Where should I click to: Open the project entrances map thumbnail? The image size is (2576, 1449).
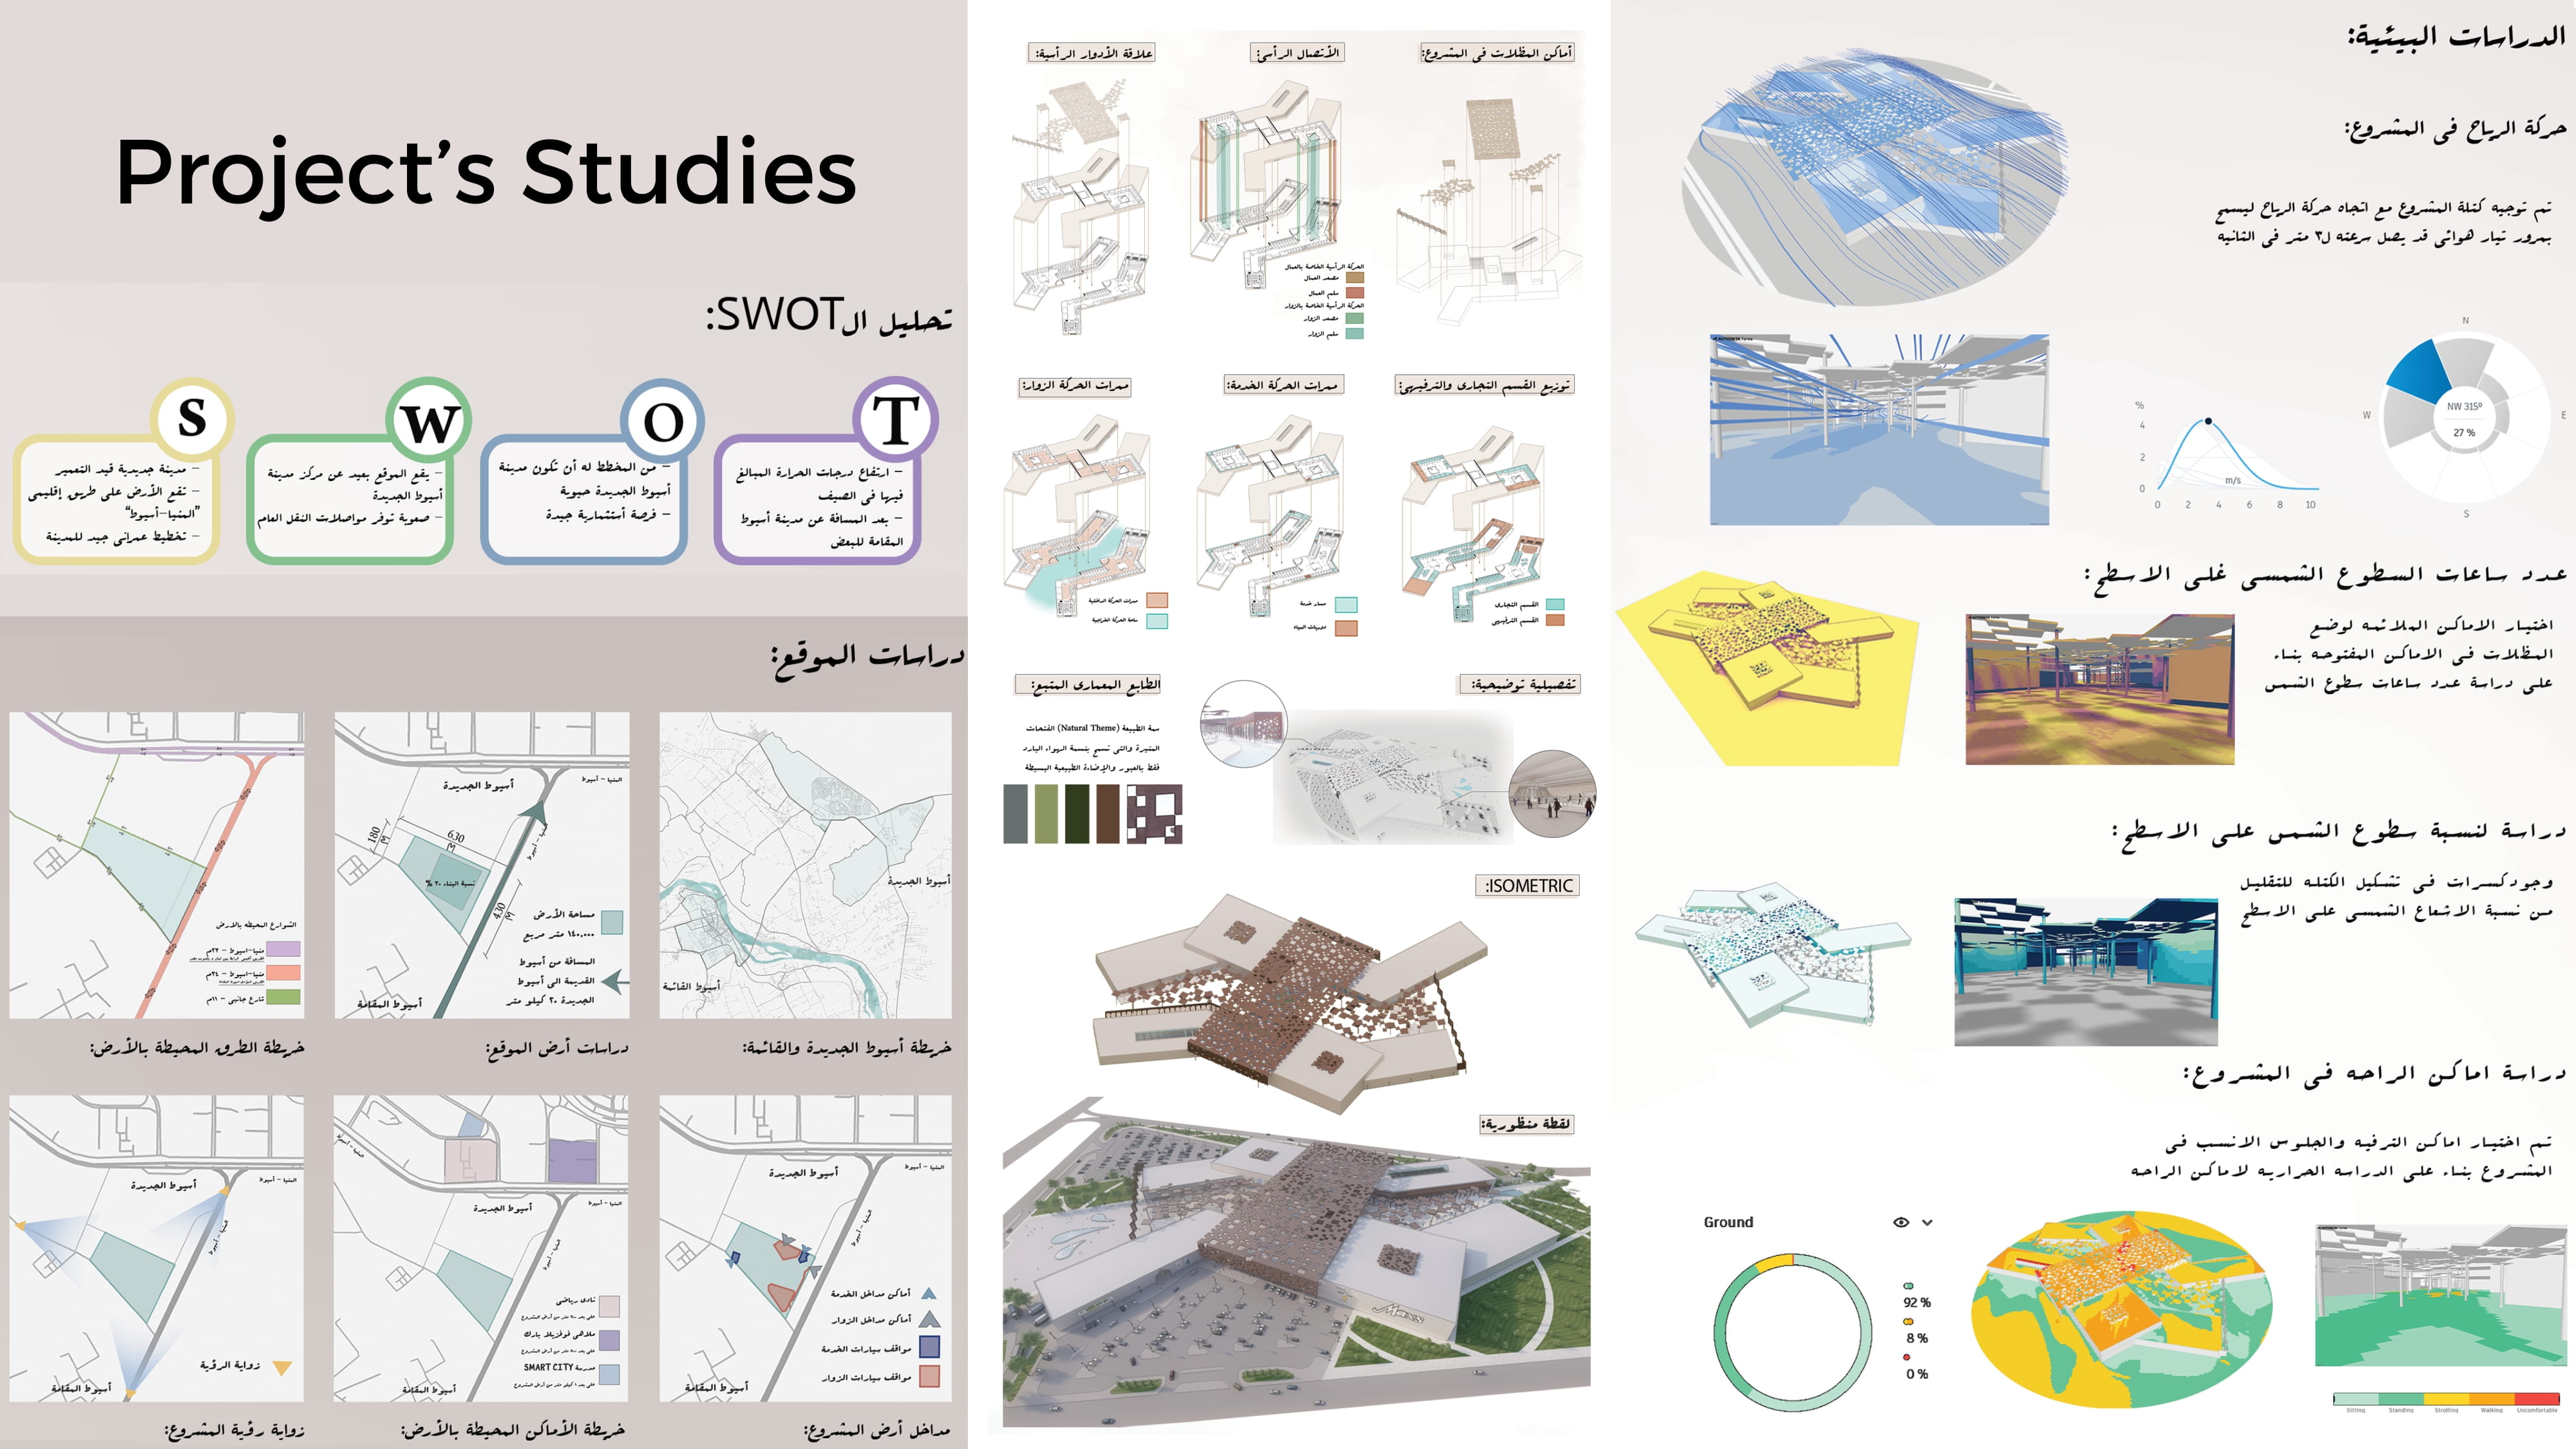(805, 1248)
